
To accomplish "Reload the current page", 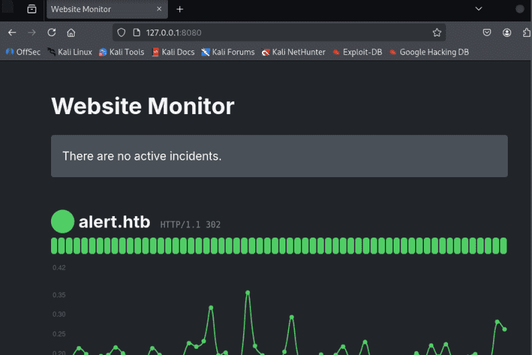I will (x=52, y=33).
